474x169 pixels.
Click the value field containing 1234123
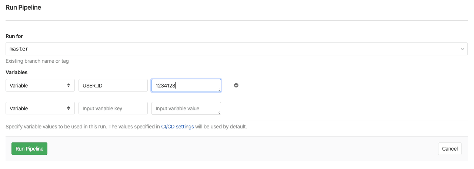186,85
